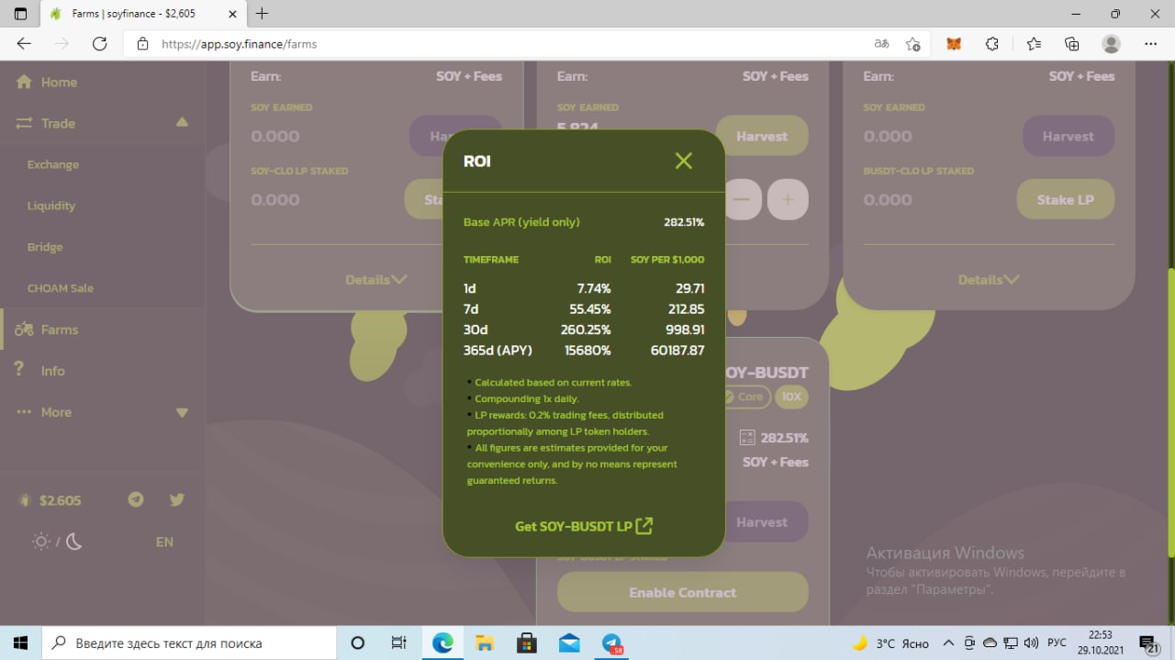Click Harvest in the middle top card
This screenshot has width=1175, height=660.
click(x=762, y=136)
